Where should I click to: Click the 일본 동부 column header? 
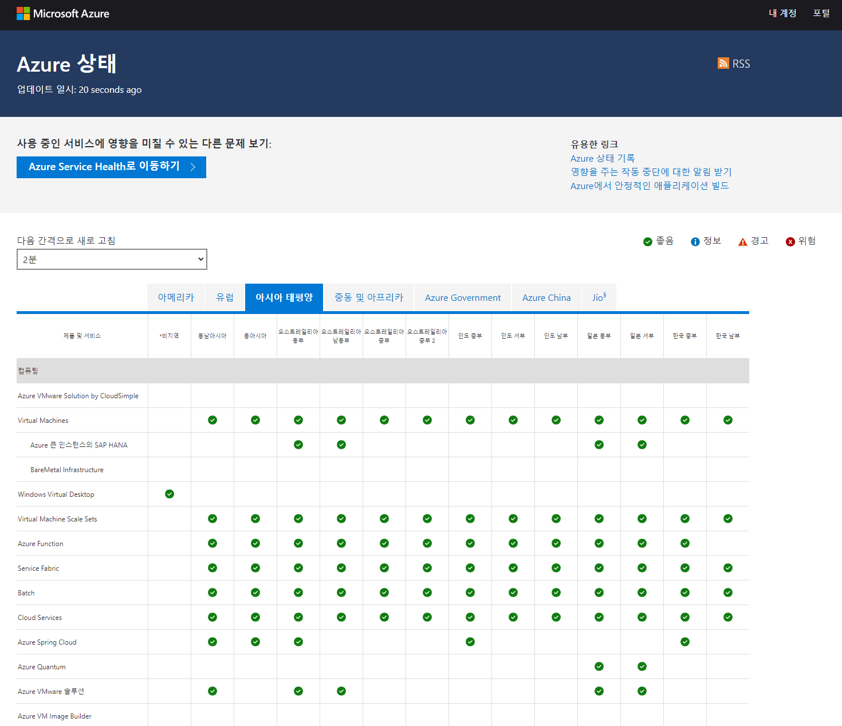tap(599, 336)
